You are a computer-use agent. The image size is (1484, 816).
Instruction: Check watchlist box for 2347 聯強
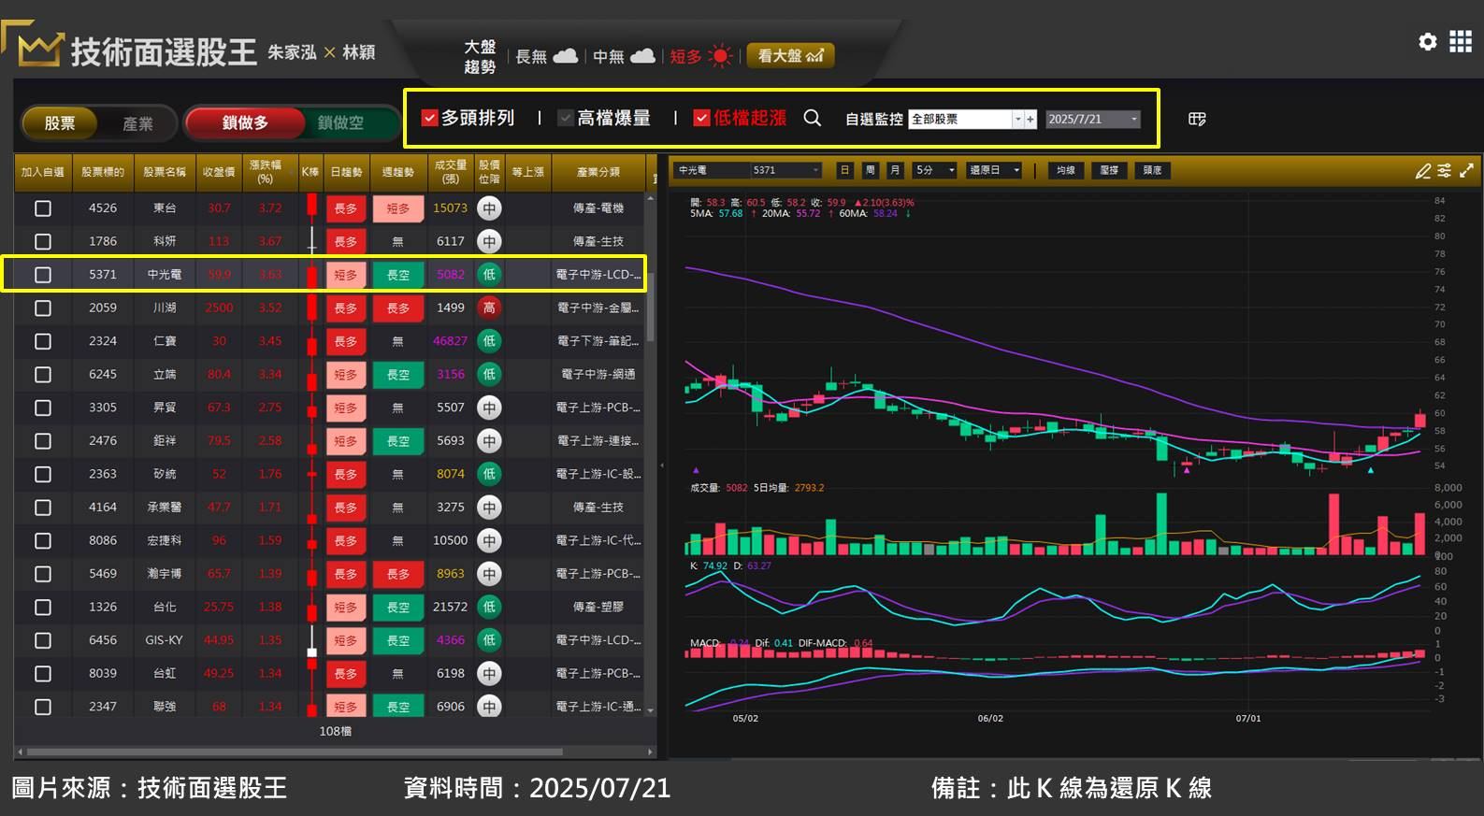point(43,707)
